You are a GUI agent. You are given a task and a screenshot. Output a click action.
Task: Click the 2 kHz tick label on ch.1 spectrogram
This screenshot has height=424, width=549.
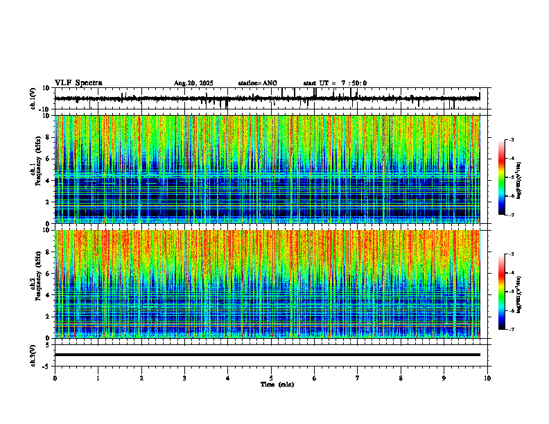pos(49,202)
